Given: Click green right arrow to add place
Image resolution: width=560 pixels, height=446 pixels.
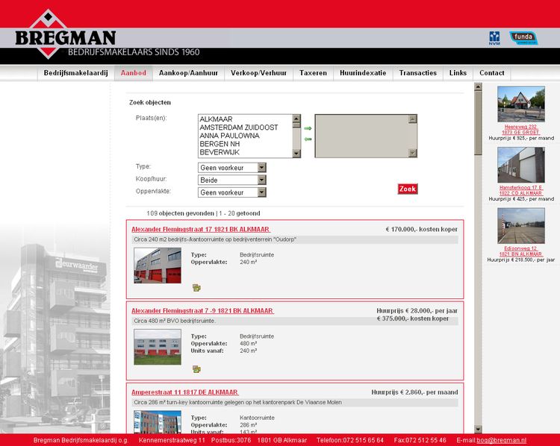Looking at the screenshot, I should point(307,128).
